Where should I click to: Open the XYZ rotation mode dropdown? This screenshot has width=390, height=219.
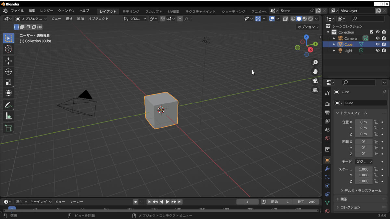coord(364,162)
